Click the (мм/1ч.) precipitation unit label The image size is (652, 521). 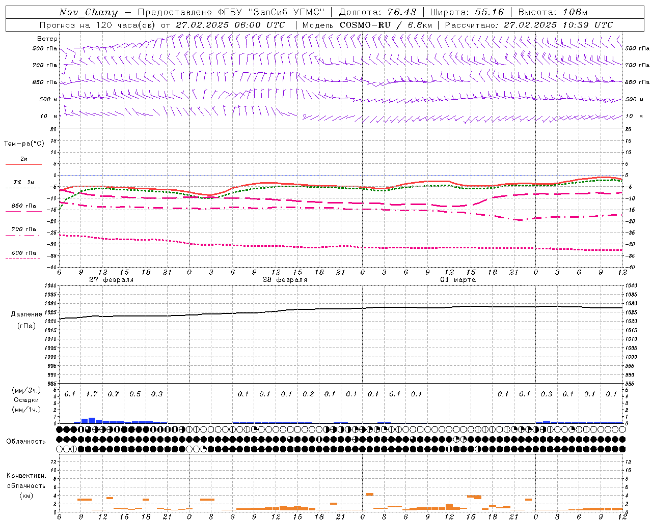pos(26,410)
